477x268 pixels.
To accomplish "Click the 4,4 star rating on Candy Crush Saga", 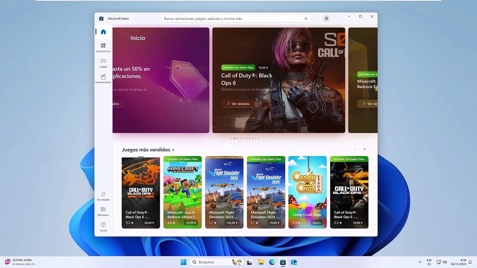I will pos(296,223).
